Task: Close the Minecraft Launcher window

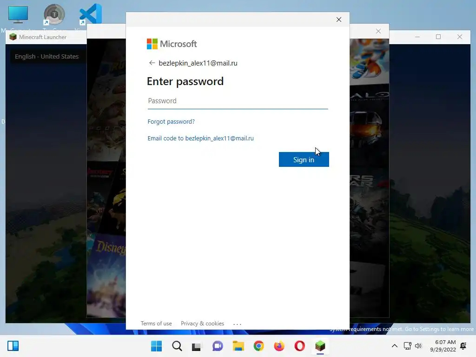Action: [460, 37]
